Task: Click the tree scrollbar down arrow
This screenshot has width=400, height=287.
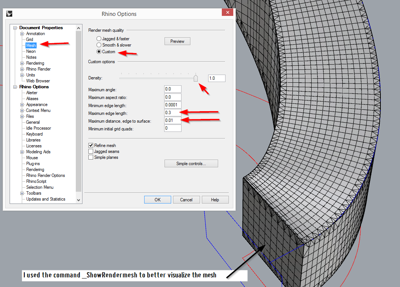Action: (79, 200)
